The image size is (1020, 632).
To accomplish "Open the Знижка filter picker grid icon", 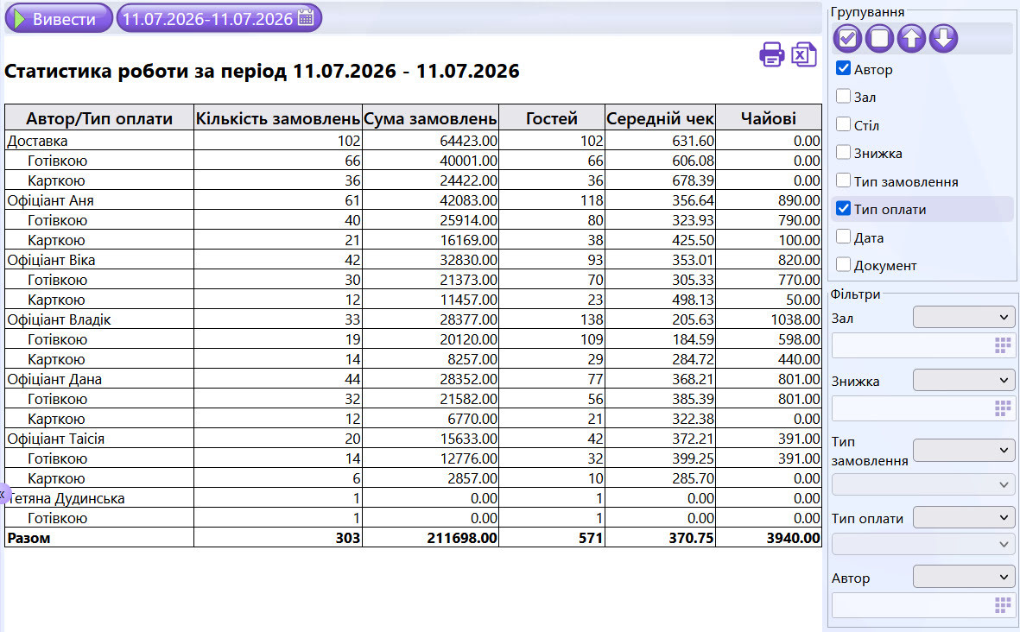I will tap(1003, 408).
